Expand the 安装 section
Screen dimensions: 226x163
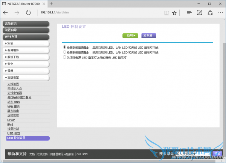pyautogui.click(x=26, y=43)
